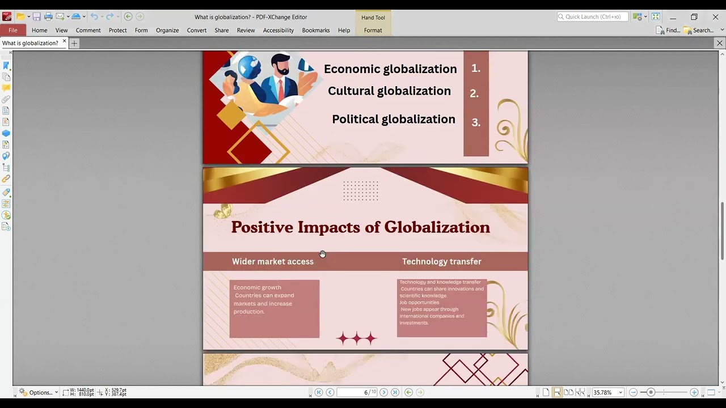726x408 pixels.
Task: Click the PDF-XChange application logo icon
Action: 7,17
